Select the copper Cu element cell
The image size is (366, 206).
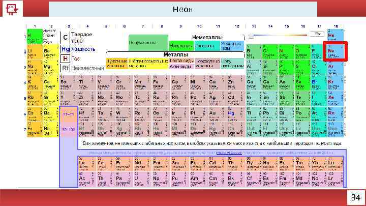click(218, 83)
